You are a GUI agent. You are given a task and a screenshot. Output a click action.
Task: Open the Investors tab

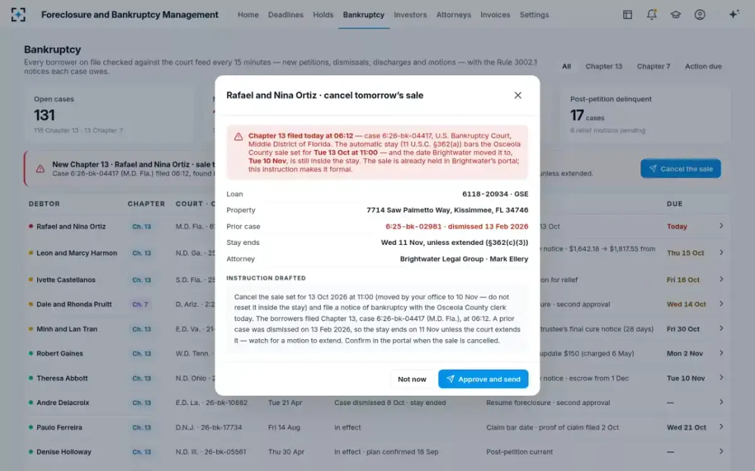tap(410, 14)
